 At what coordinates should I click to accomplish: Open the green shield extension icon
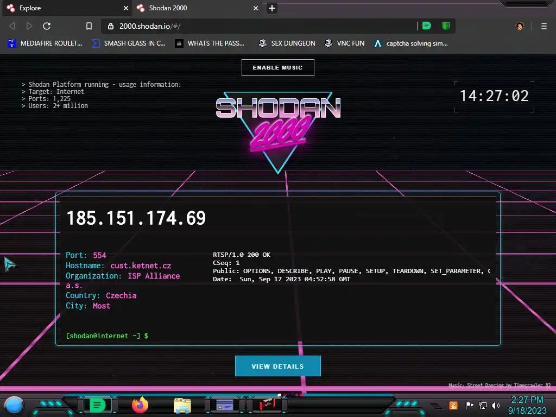coord(446,26)
